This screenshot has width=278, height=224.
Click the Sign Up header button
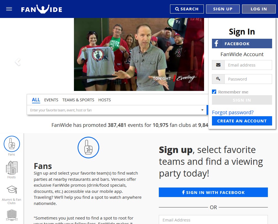point(223,9)
